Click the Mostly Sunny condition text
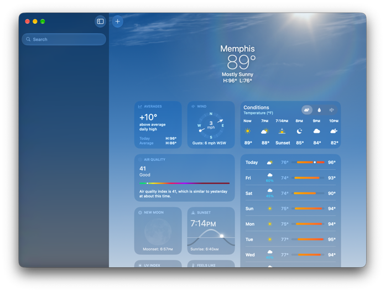This screenshot has height=292, width=385. (237, 74)
